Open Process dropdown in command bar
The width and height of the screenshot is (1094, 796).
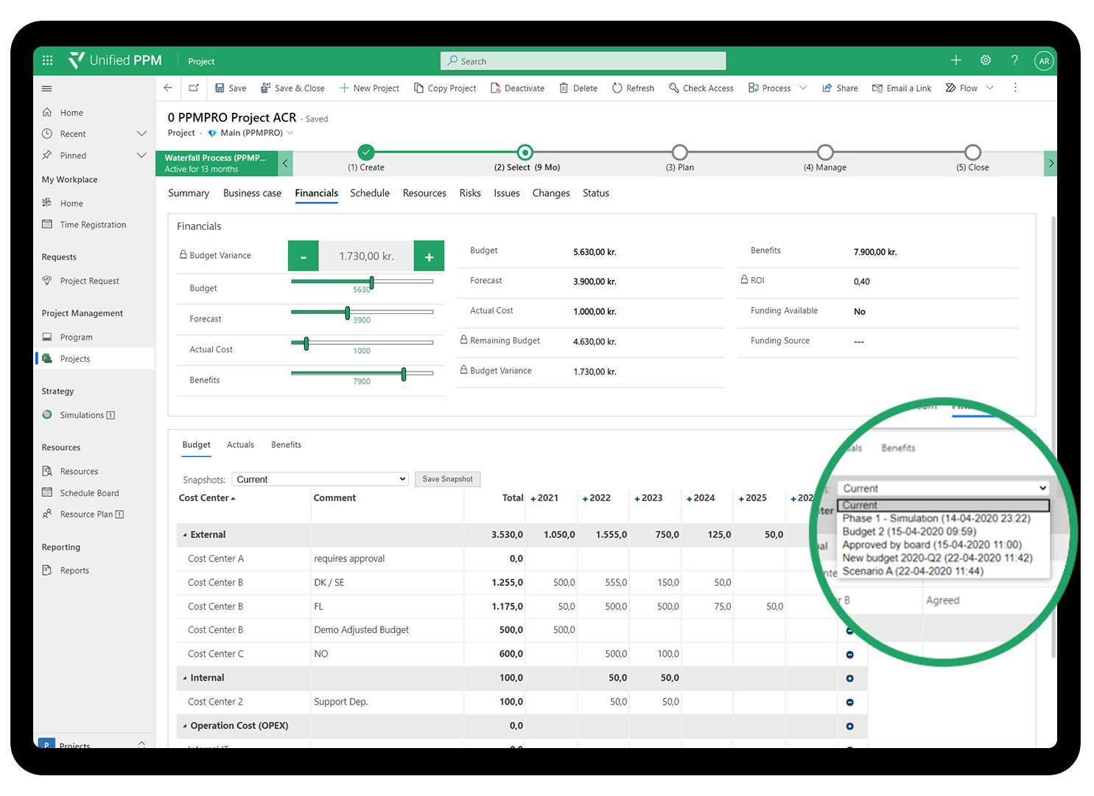[x=803, y=88]
